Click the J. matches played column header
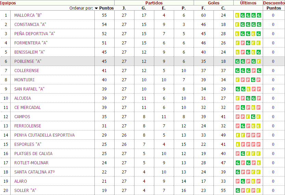The image size is (285, 195). pos(124,8)
